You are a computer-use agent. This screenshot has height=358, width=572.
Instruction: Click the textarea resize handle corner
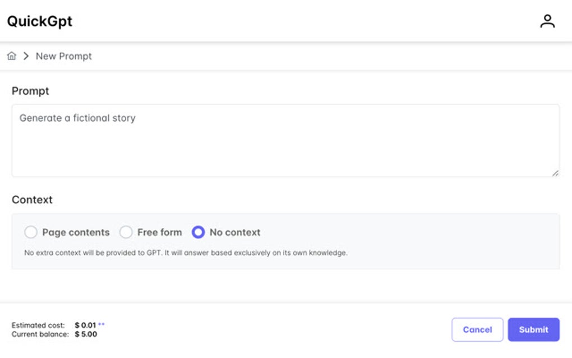(555, 173)
